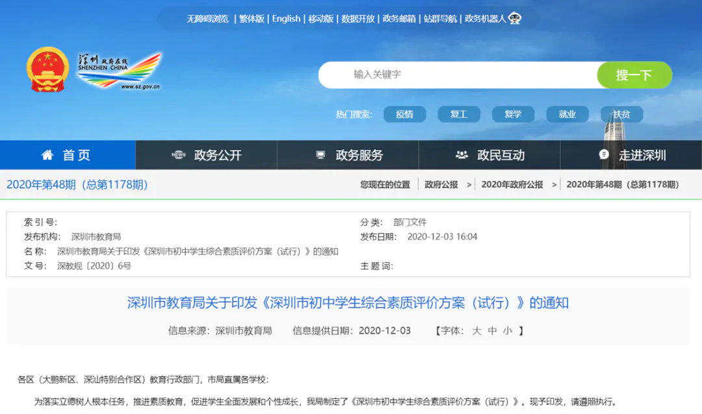Click the people icon beside 政民互动
This screenshot has height=414, width=702.
coord(461,154)
